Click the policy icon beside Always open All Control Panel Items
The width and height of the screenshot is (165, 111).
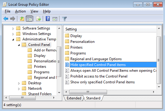click(67, 71)
